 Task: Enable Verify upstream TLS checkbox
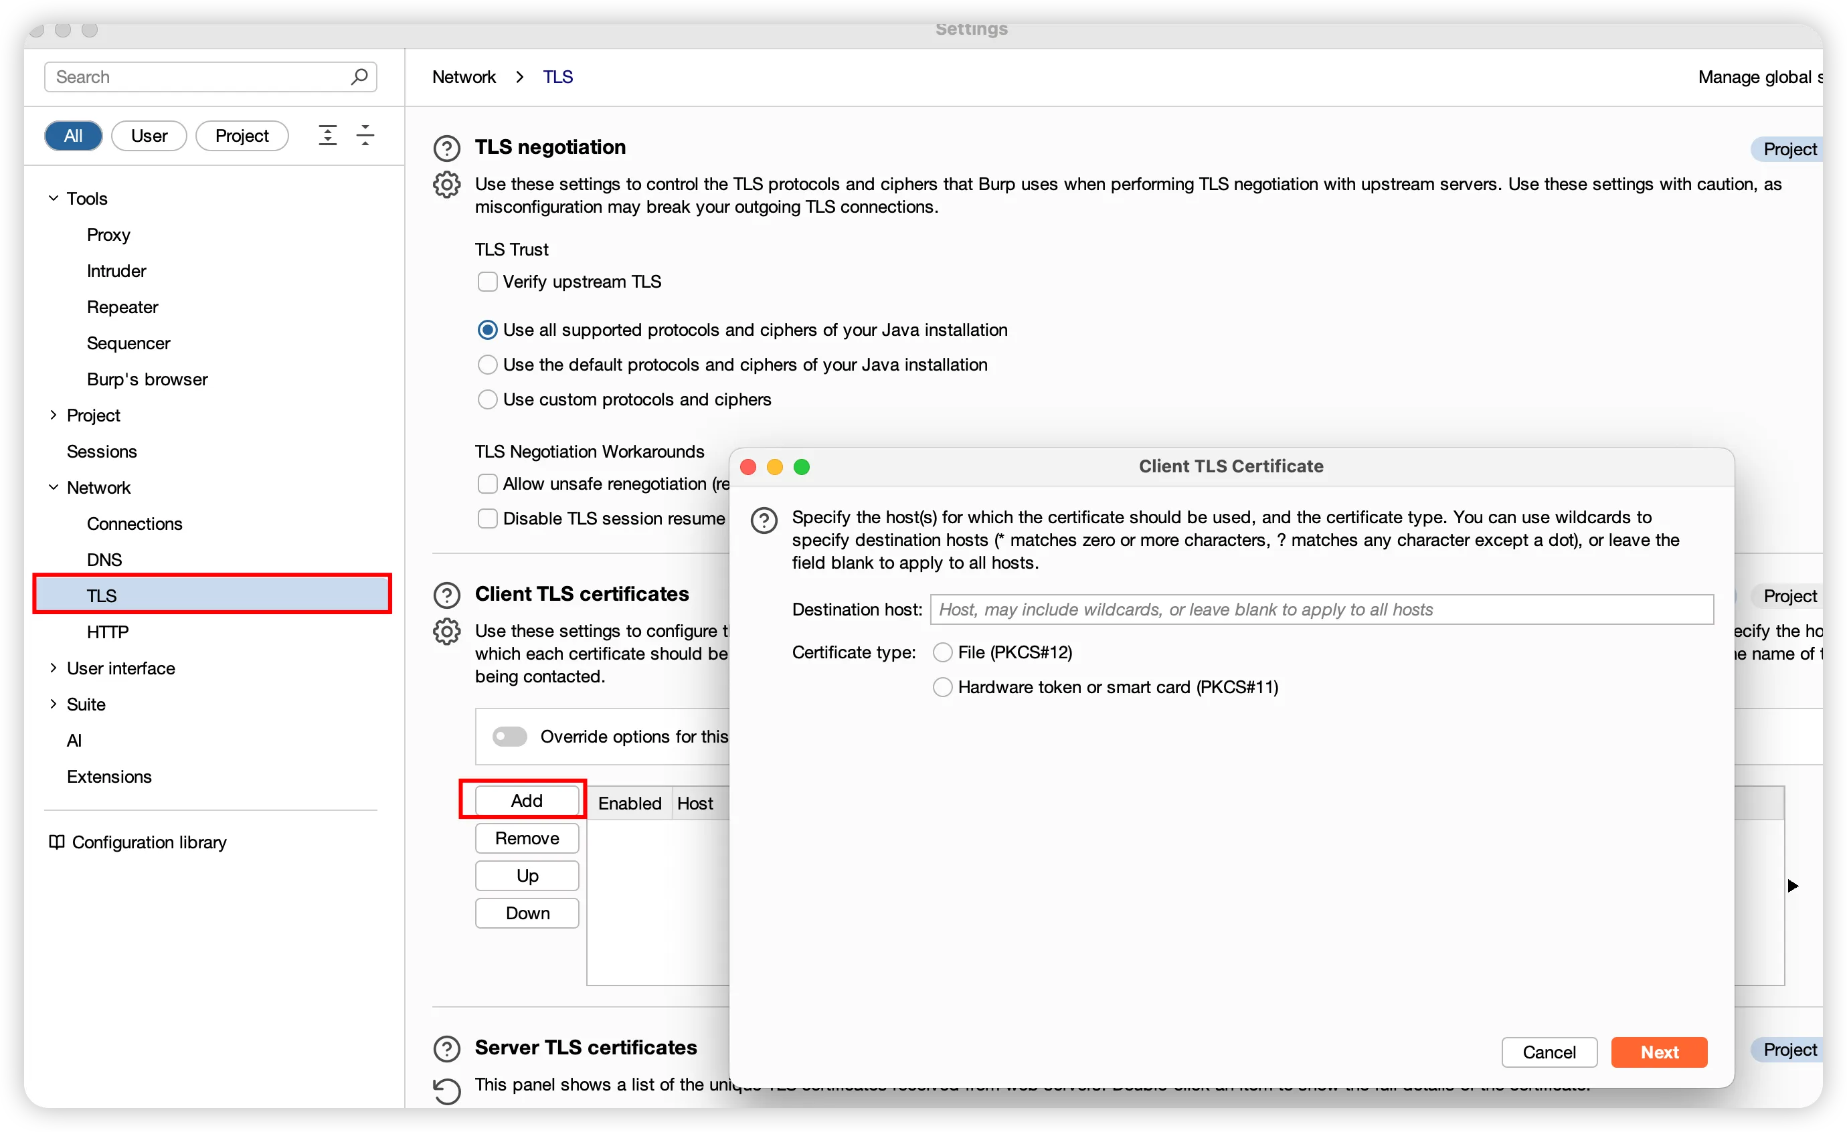pyautogui.click(x=487, y=282)
